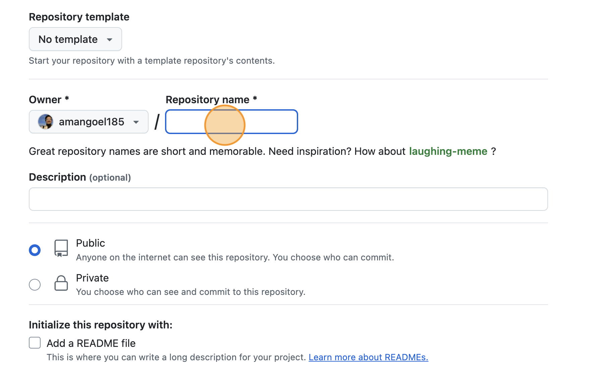Click the lock icon beside Private
Screen dimensions: 597x372
point(61,283)
